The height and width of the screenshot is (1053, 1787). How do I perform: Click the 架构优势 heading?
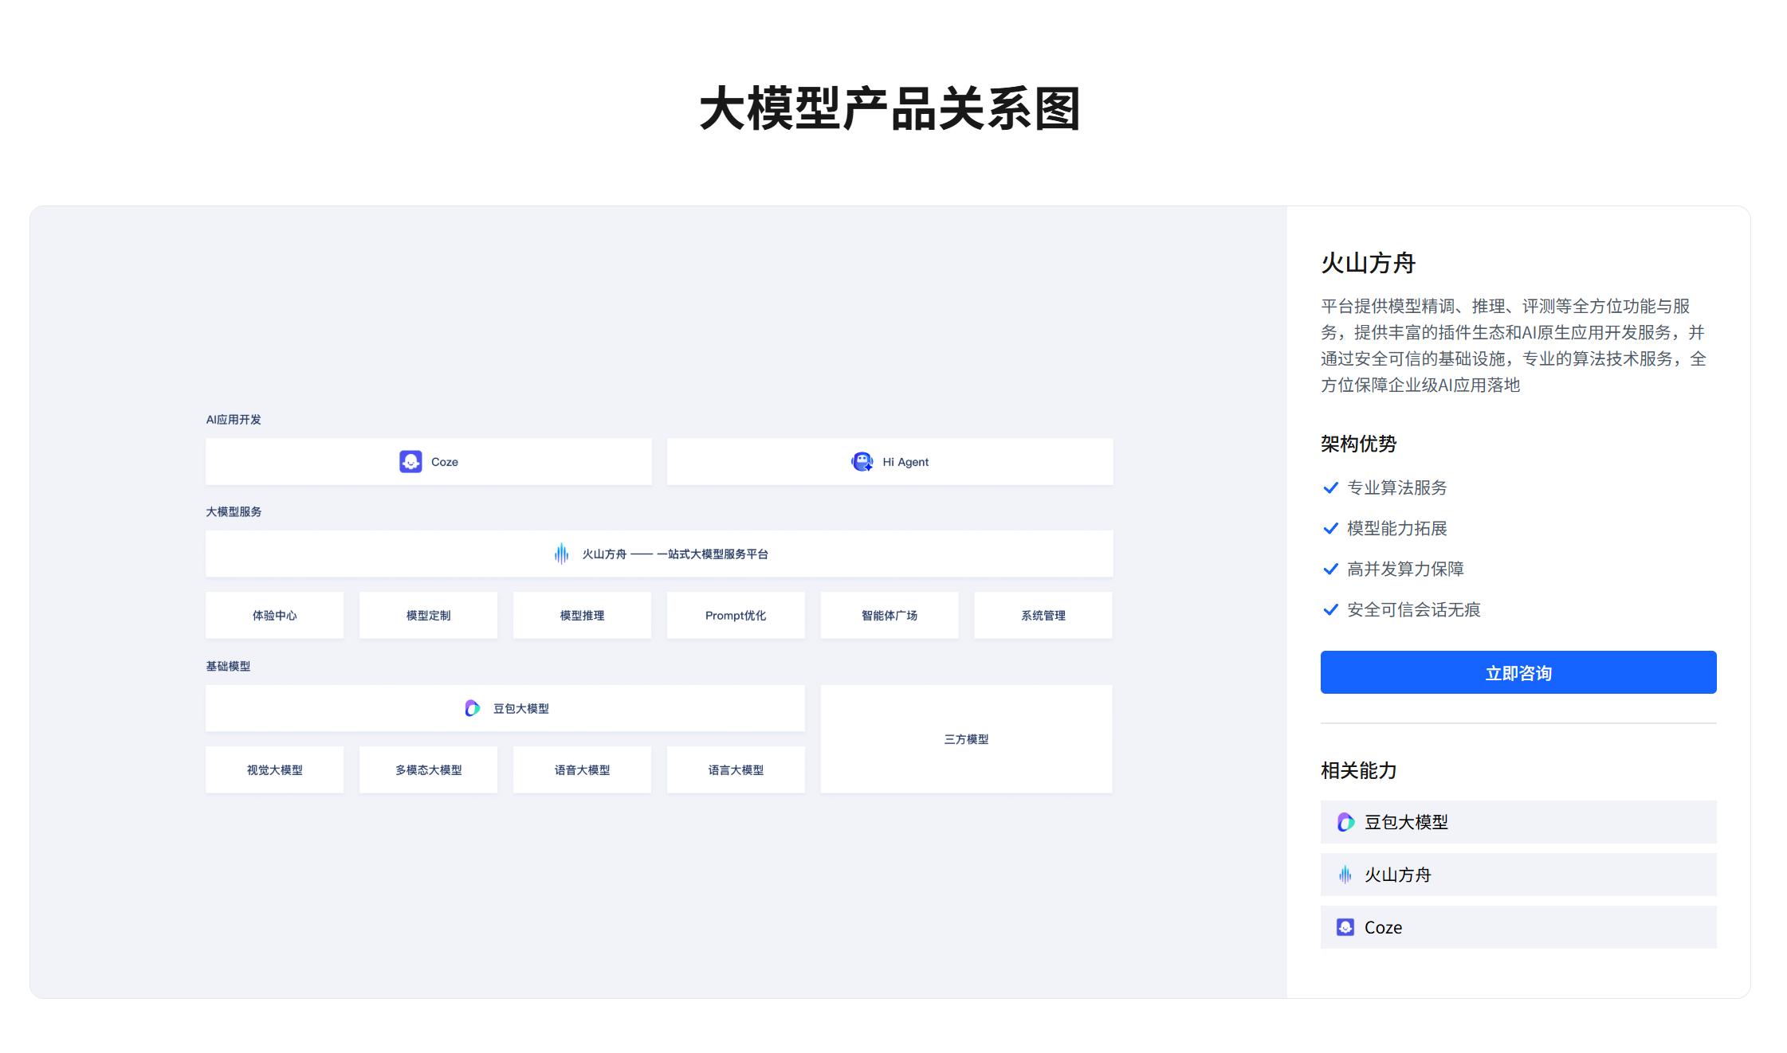tap(1359, 444)
